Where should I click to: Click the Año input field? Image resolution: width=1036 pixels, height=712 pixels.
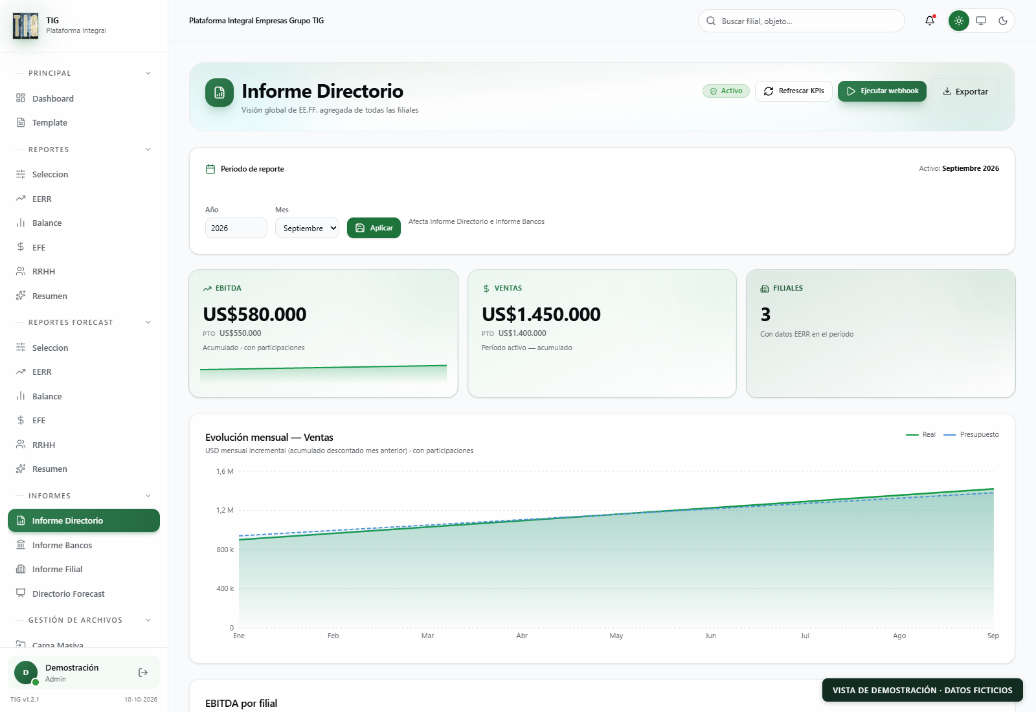(236, 228)
